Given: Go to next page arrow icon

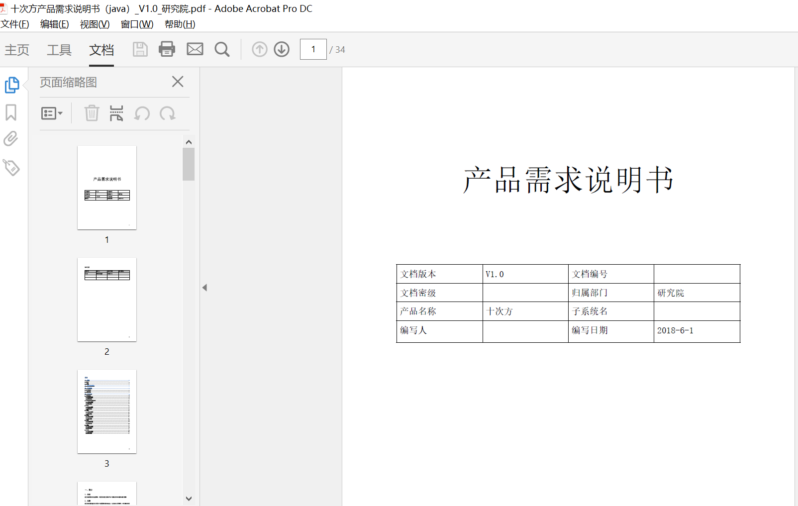Looking at the screenshot, I should [282, 49].
